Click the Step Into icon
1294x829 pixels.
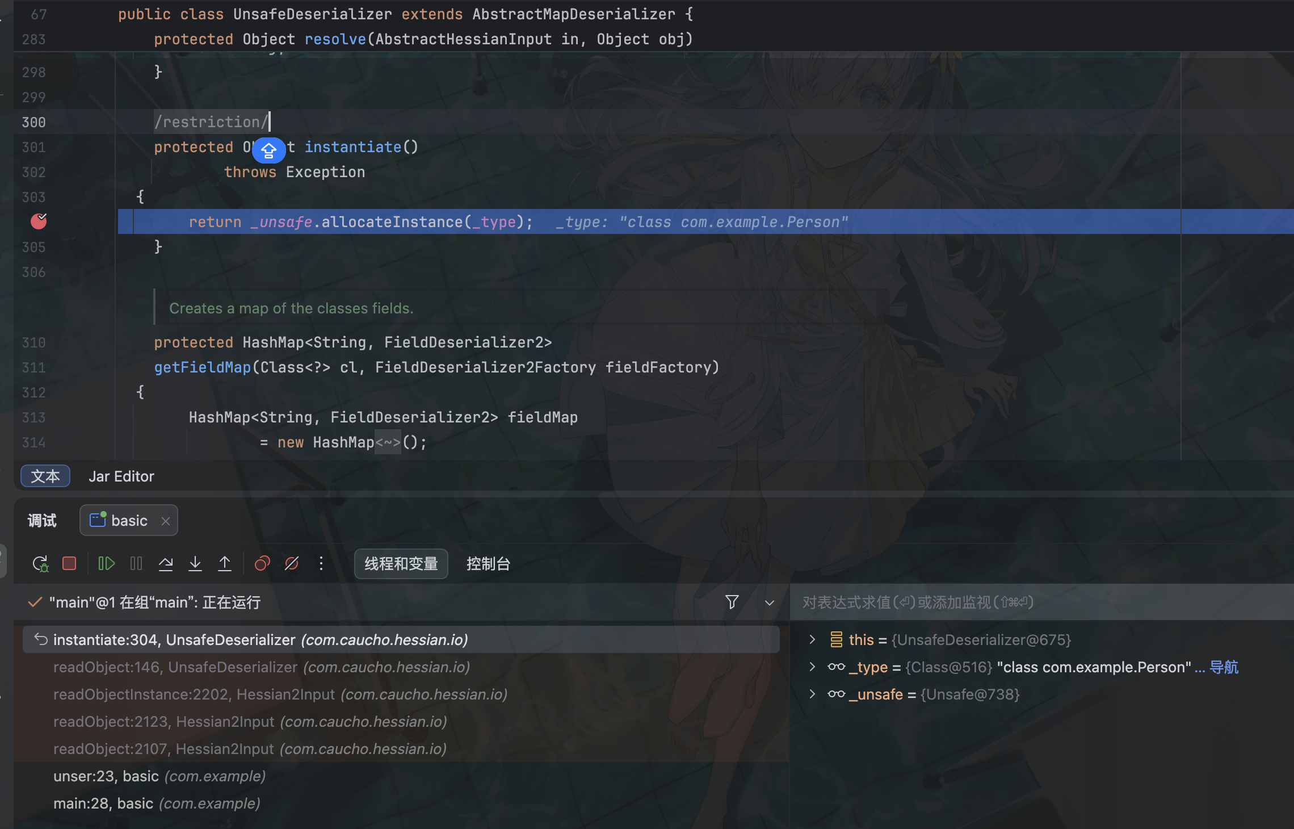click(x=195, y=564)
